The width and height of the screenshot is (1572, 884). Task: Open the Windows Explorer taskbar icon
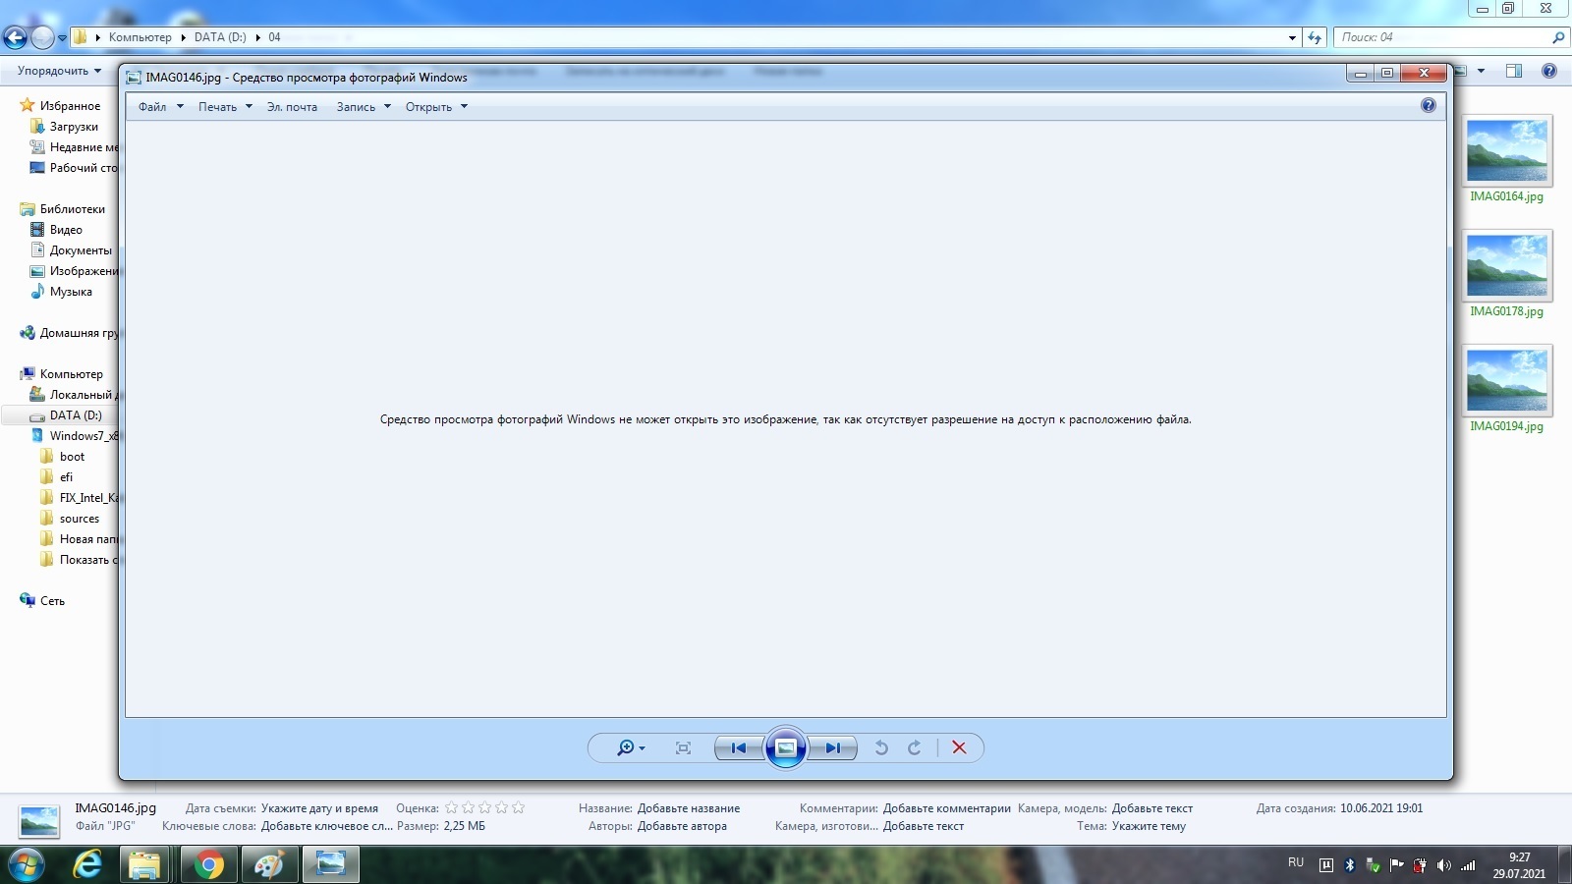coord(145,865)
